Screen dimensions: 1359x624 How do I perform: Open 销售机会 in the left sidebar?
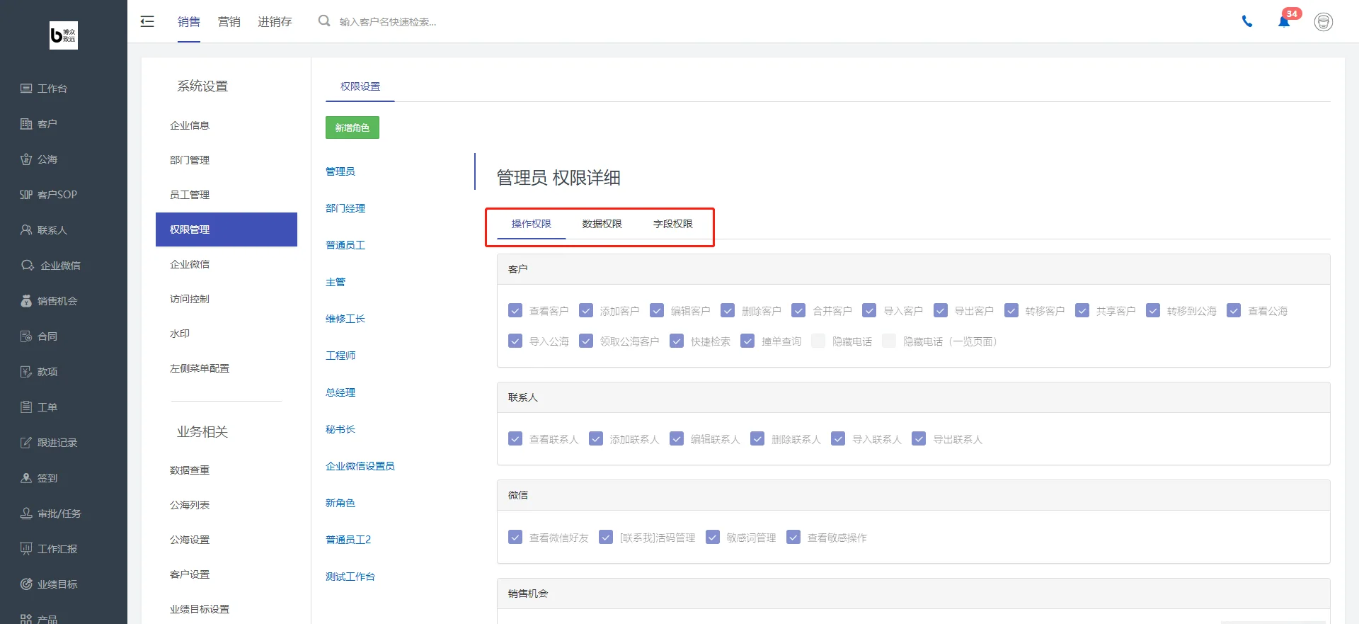click(49, 301)
